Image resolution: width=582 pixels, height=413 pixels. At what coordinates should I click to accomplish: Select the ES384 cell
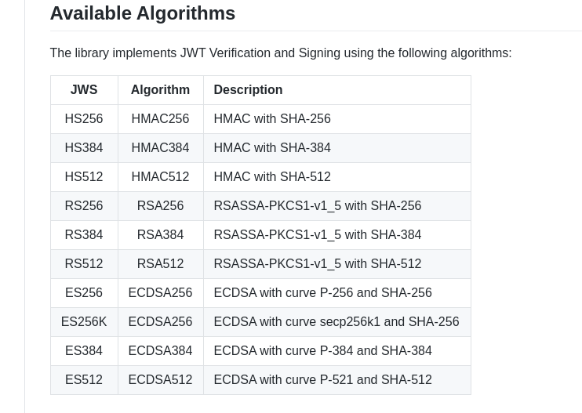[x=84, y=351]
